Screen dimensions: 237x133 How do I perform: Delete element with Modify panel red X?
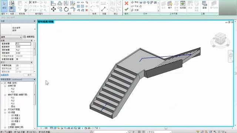tap(87, 10)
